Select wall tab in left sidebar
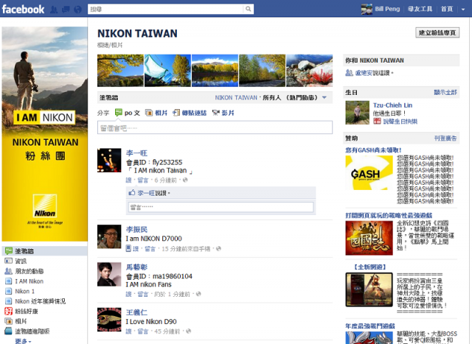This screenshot has height=344, width=472. tap(44, 250)
